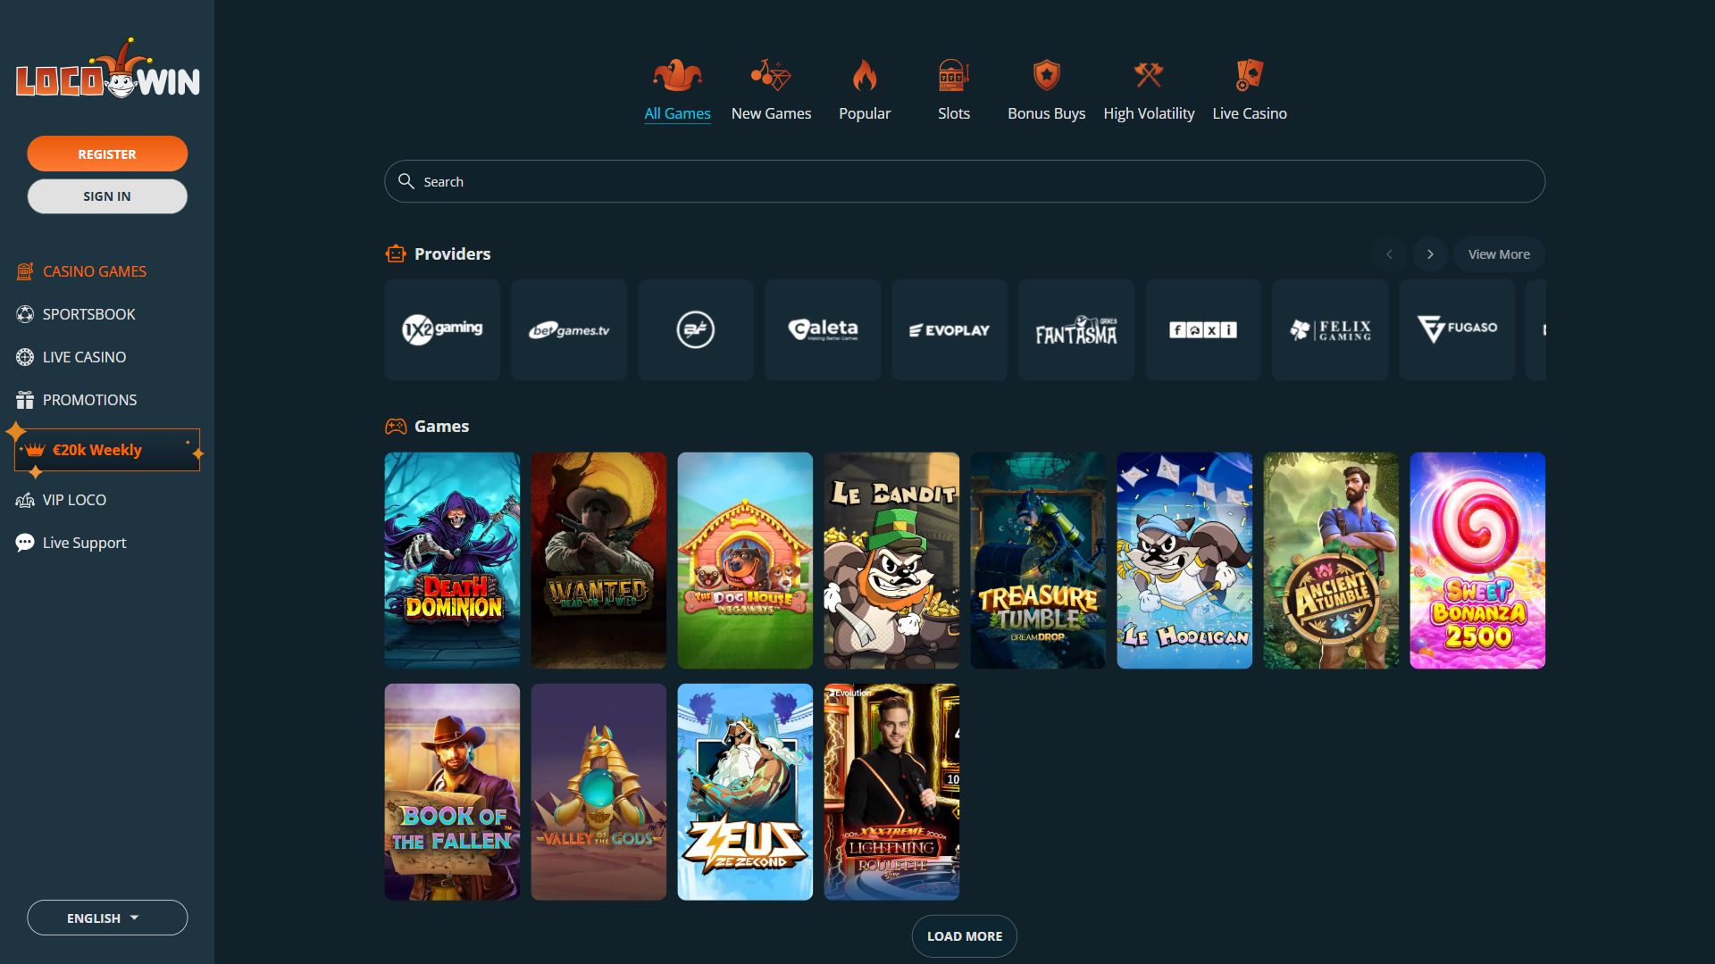Go to previous providers with left chevron
1715x964 pixels.
point(1389,254)
